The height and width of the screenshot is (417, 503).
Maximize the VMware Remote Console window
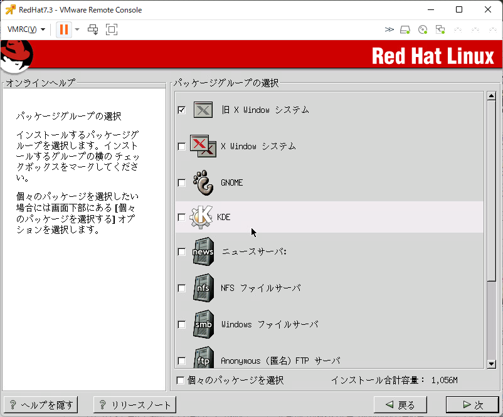point(459,9)
